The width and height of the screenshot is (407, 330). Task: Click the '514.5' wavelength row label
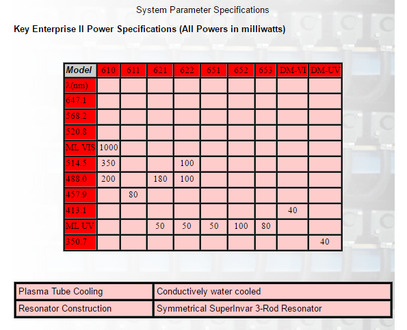80,164
